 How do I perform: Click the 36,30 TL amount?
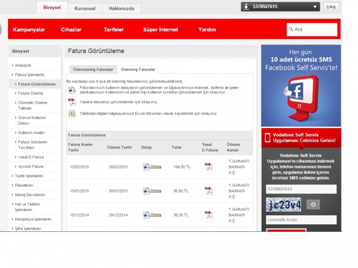point(181,215)
